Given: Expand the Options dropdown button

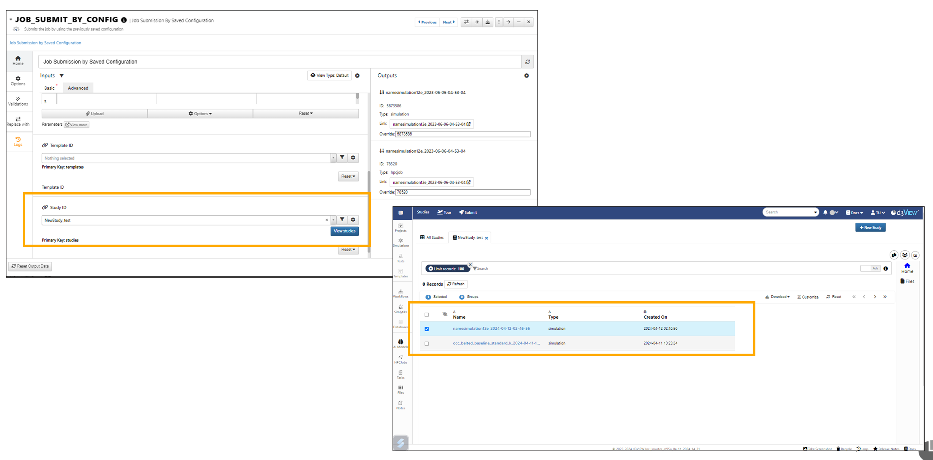Looking at the screenshot, I should [200, 114].
